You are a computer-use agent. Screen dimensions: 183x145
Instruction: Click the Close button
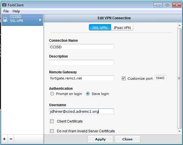pyautogui.click(x=128, y=139)
